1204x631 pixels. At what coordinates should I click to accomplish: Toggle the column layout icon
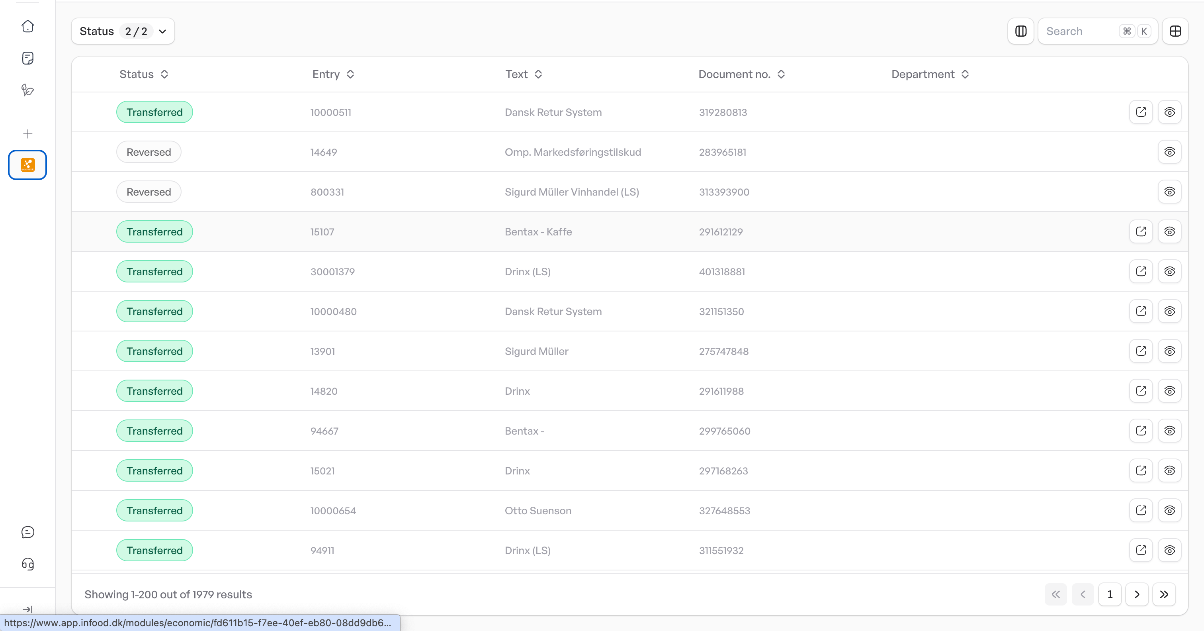point(1020,31)
